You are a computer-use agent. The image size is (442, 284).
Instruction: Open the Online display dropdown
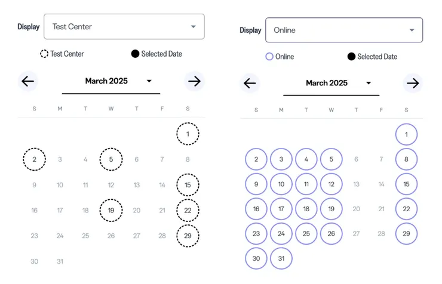[343, 30]
